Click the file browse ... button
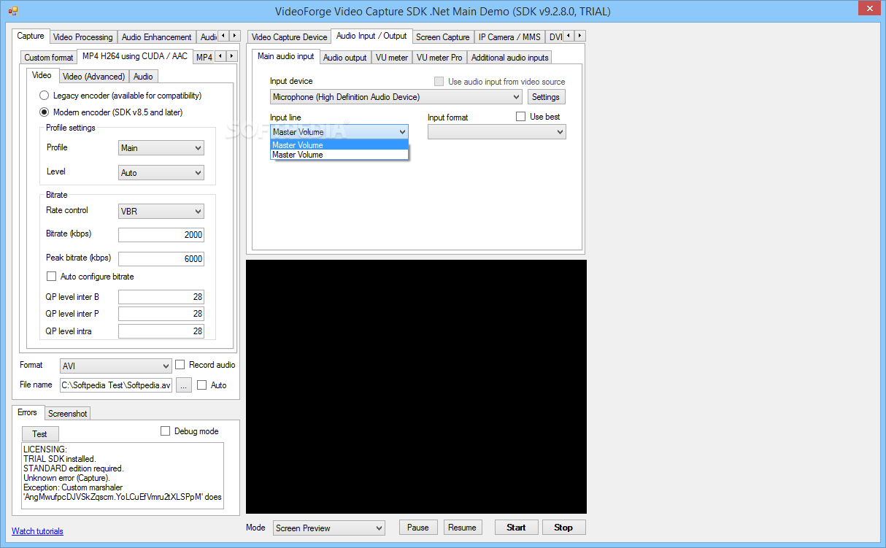 [184, 385]
